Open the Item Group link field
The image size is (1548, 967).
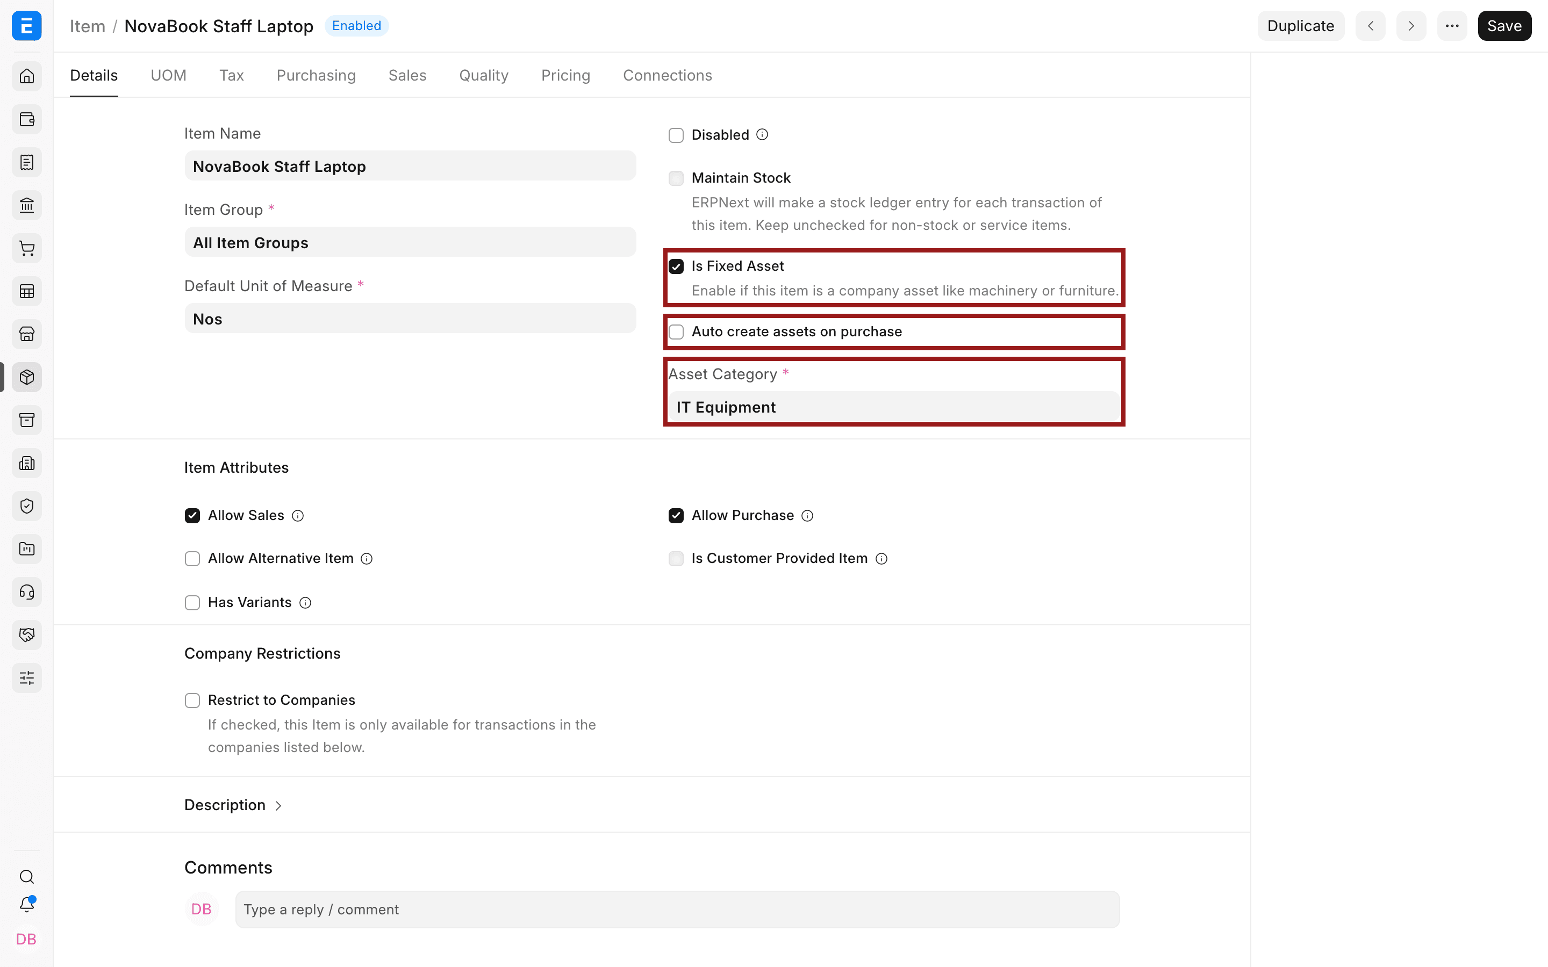click(x=411, y=242)
